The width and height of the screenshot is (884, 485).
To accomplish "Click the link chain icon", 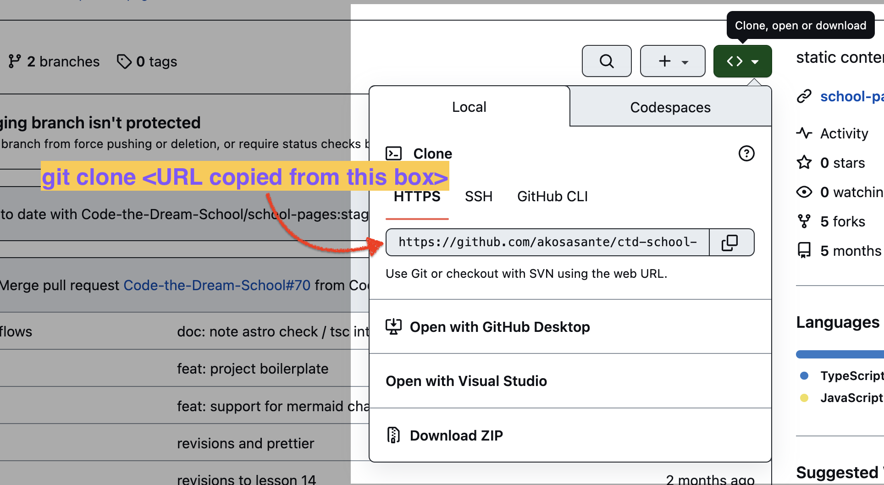I will 804,96.
